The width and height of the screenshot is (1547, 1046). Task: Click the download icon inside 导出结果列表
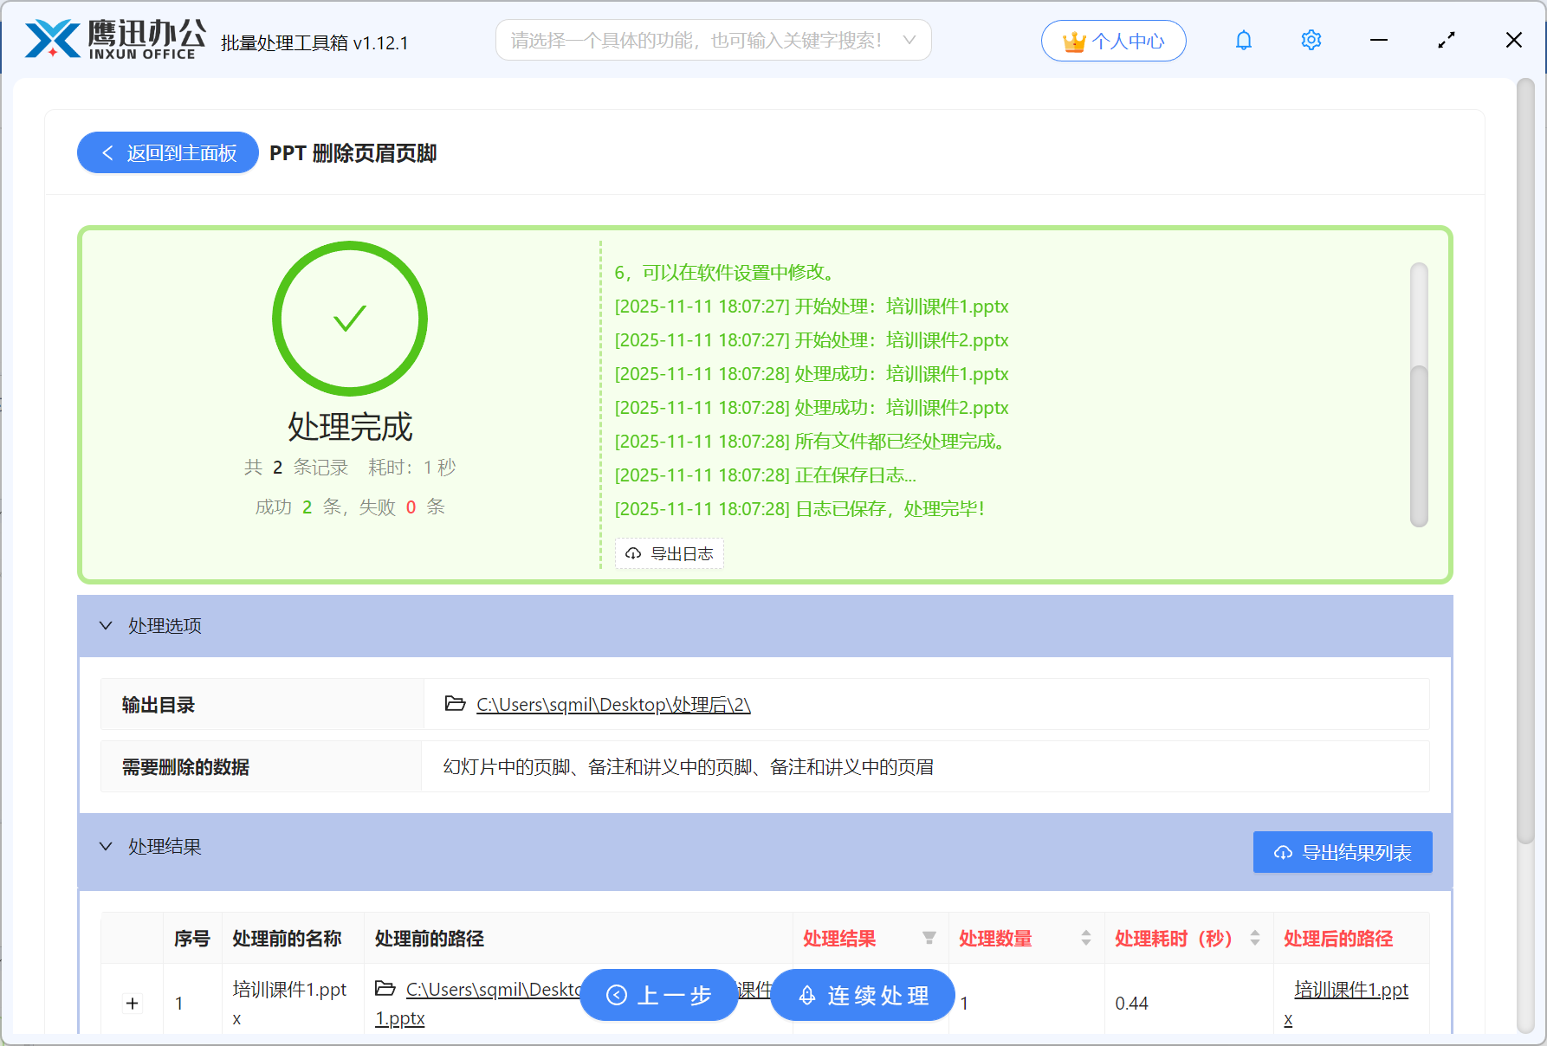1283,852
